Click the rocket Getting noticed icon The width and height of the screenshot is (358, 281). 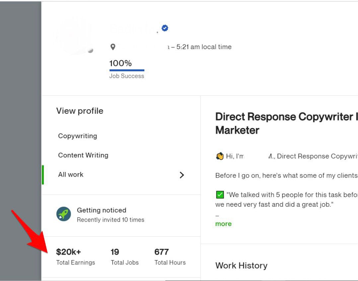pyautogui.click(x=64, y=214)
